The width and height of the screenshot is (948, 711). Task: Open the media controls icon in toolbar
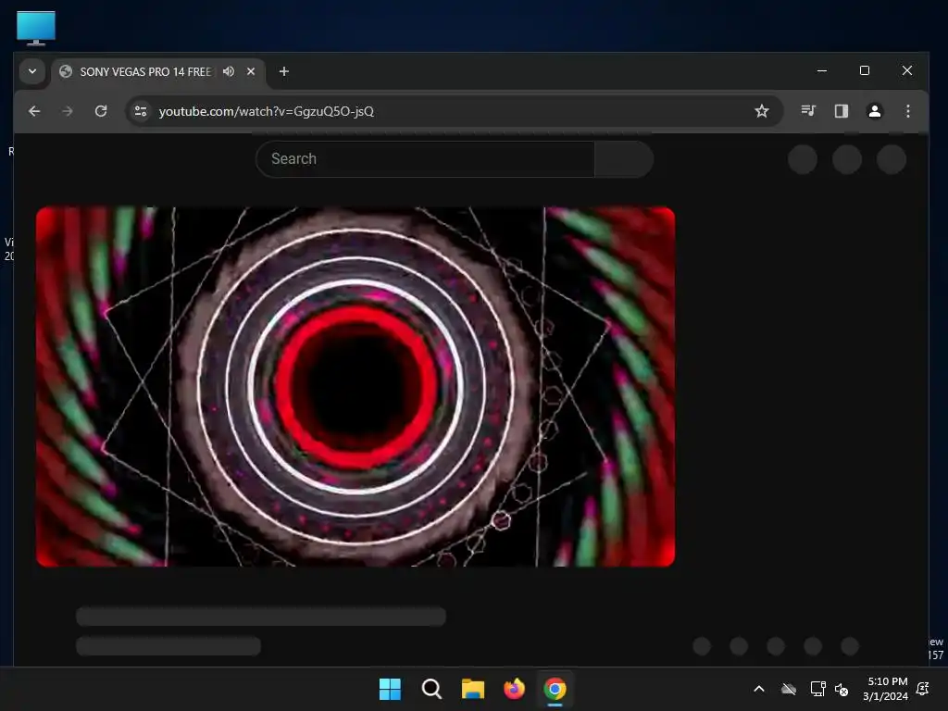pyautogui.click(x=808, y=111)
